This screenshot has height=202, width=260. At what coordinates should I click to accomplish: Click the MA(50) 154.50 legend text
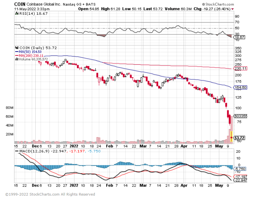click(x=30, y=52)
